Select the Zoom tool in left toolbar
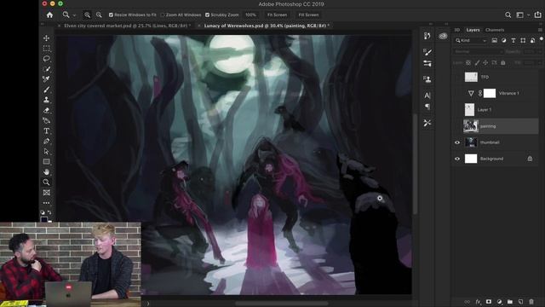Screen dimensions: 545x307 [x=46, y=182]
